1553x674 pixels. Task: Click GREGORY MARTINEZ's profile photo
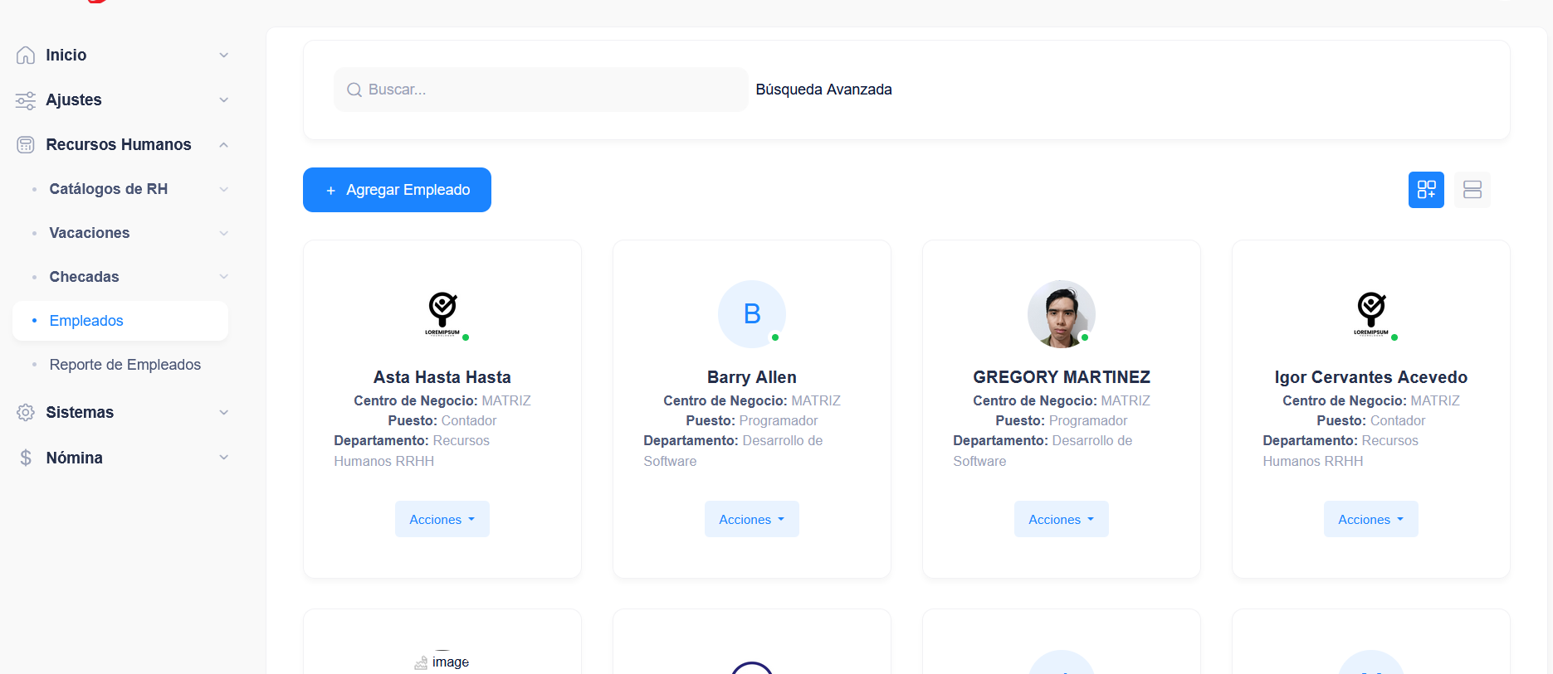coord(1062,314)
